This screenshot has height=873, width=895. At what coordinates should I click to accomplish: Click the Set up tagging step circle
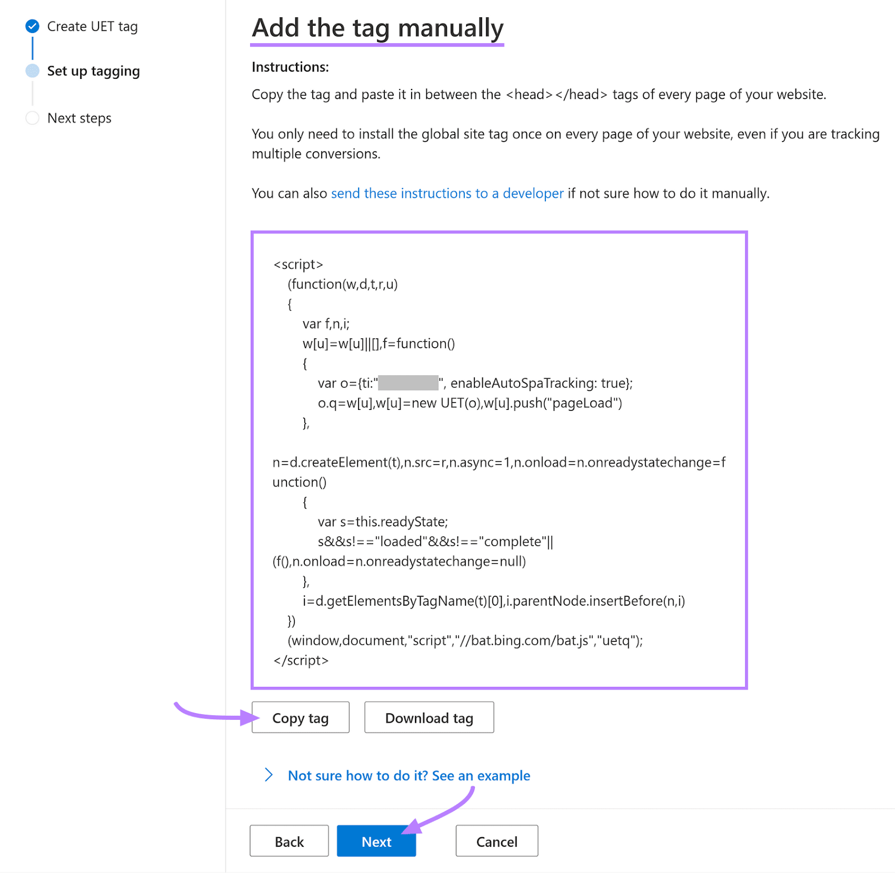32,71
